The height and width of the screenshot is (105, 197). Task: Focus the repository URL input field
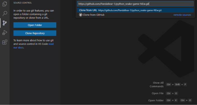tap(135, 4)
